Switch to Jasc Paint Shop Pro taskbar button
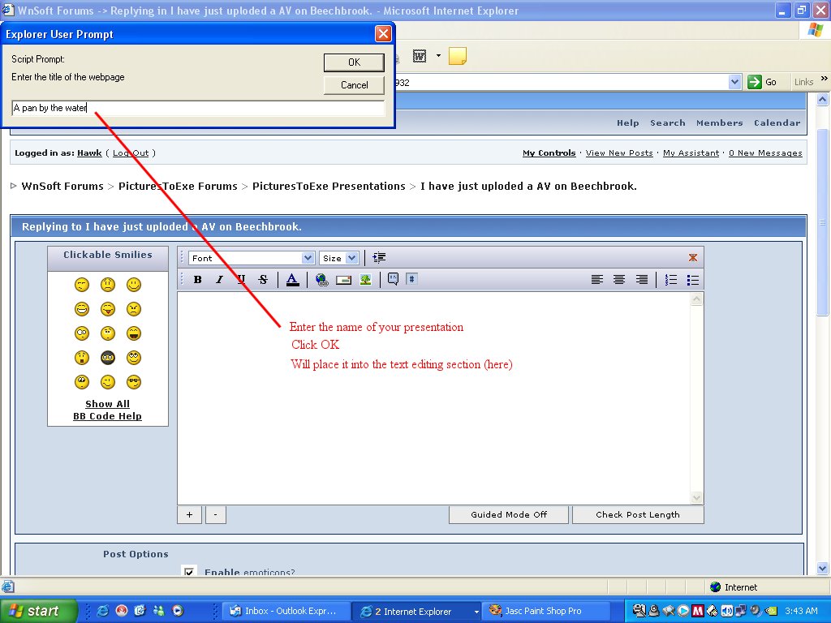Viewport: 831px width, 623px height. coord(546,612)
